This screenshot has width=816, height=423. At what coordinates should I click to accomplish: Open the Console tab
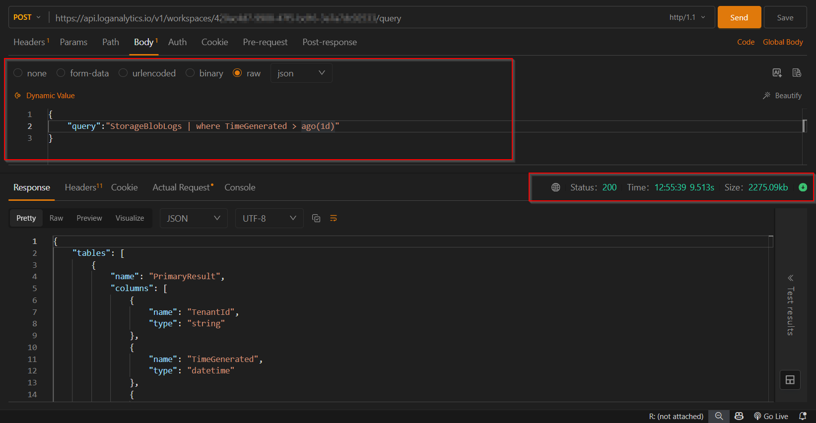[x=240, y=187]
